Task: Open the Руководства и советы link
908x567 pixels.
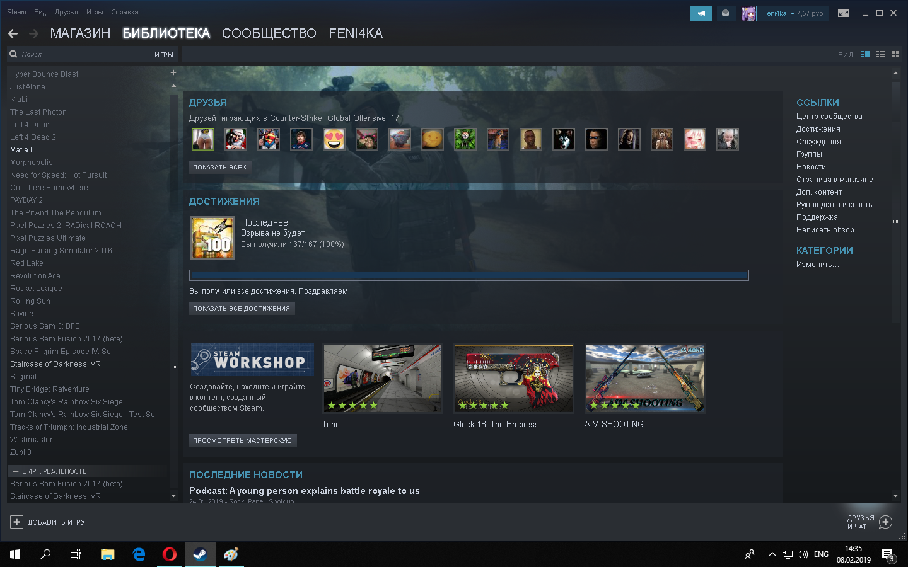Action: tap(835, 205)
